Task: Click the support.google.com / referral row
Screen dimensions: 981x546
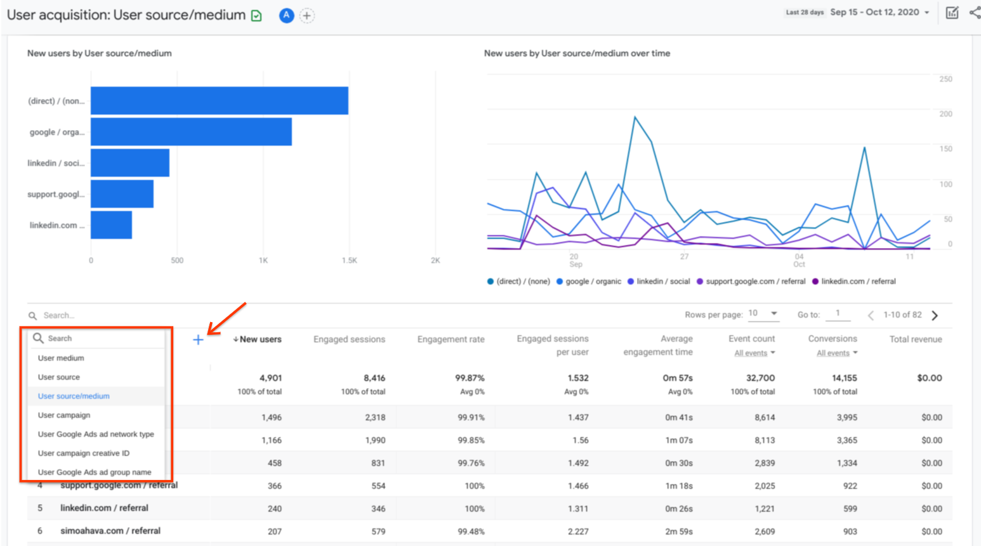Action: pyautogui.click(x=489, y=486)
